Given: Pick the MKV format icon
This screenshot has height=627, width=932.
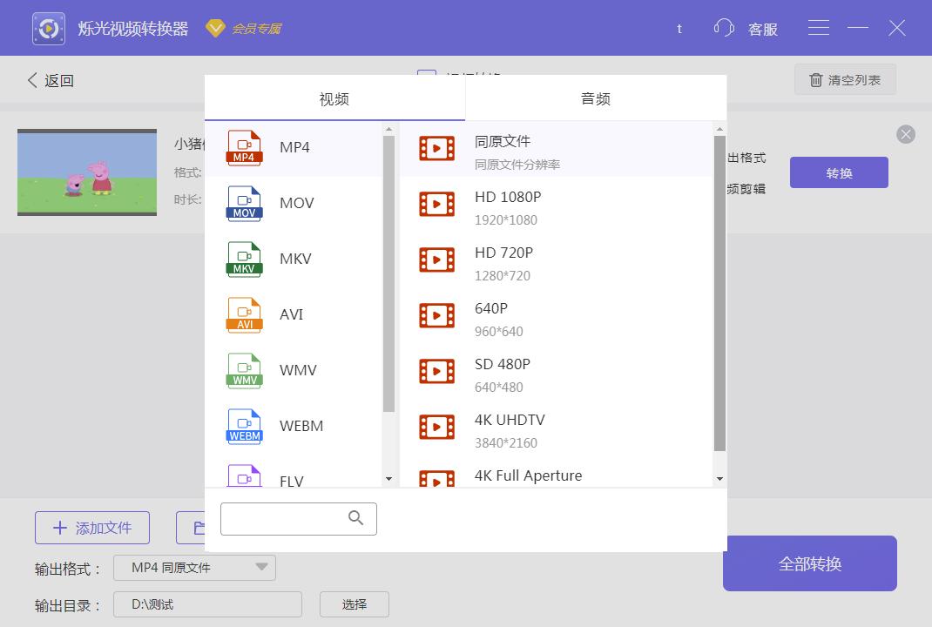Looking at the screenshot, I should coord(243,259).
